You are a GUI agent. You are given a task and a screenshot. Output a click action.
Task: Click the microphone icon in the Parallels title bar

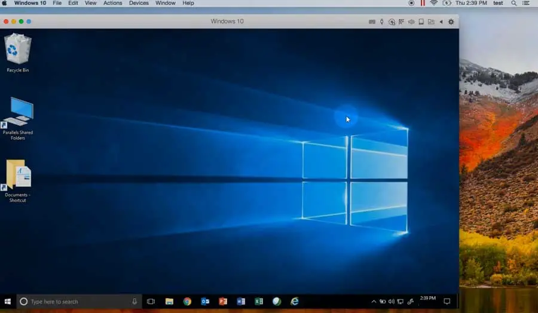pyautogui.click(x=381, y=22)
